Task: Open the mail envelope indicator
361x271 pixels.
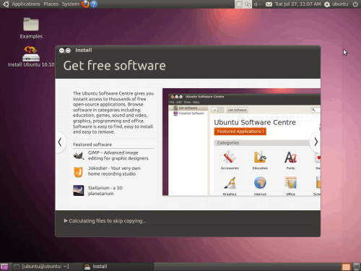Action: (269, 4)
